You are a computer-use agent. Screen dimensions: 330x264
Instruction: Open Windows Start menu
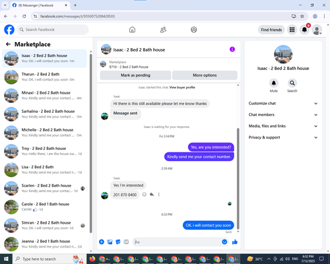(6, 259)
